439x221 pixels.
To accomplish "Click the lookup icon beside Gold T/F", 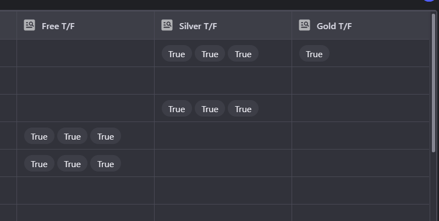I will pos(304,25).
